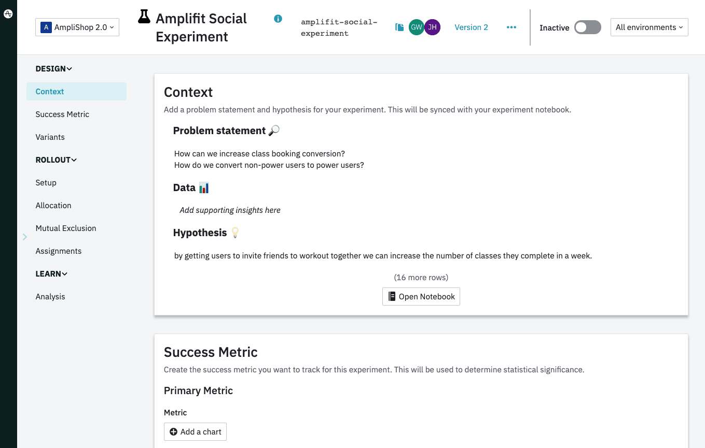Click the bar chart icon beside Data
Viewport: 705px width, 448px height.
click(204, 187)
